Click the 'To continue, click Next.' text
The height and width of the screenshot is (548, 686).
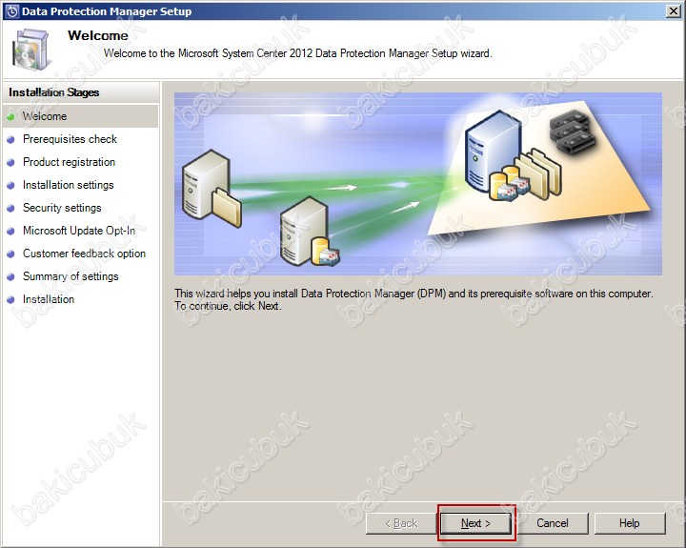point(228,306)
